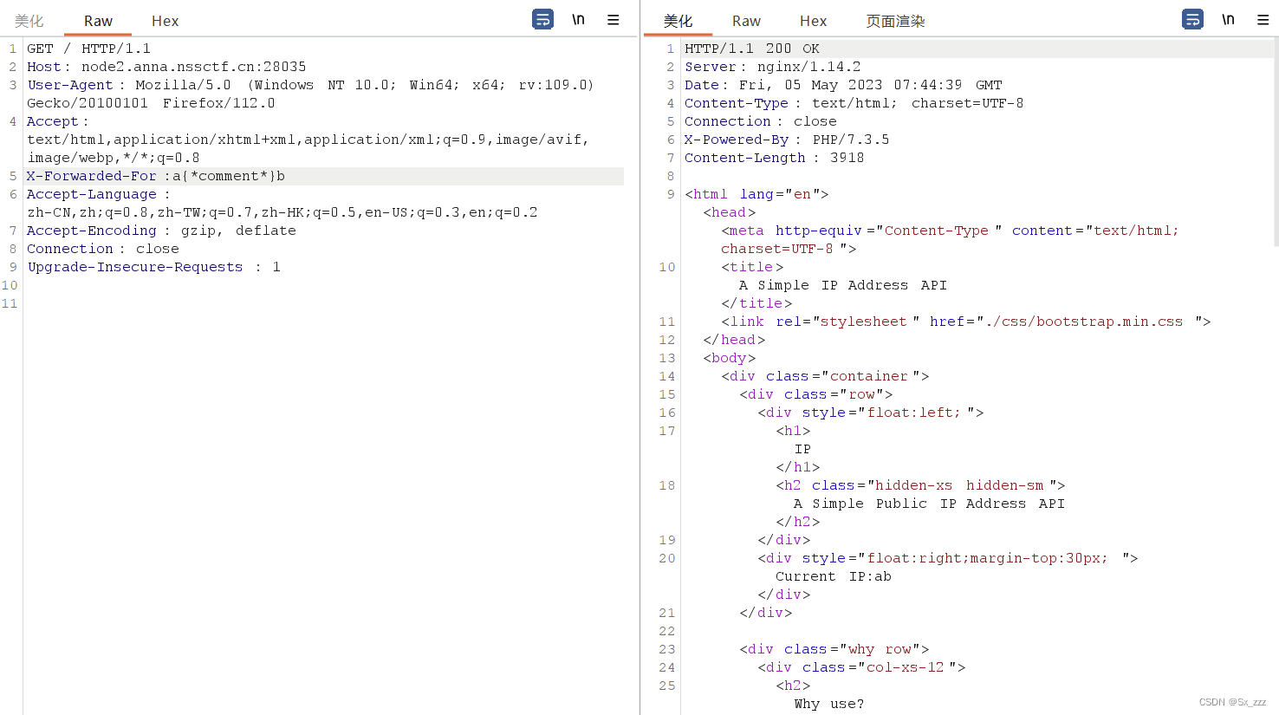Click the Content-Type text/html header in response
The height and width of the screenshot is (715, 1279).
pyautogui.click(x=854, y=103)
